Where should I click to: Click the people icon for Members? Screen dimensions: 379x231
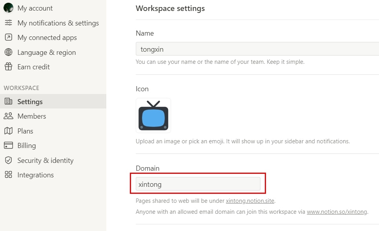point(9,116)
